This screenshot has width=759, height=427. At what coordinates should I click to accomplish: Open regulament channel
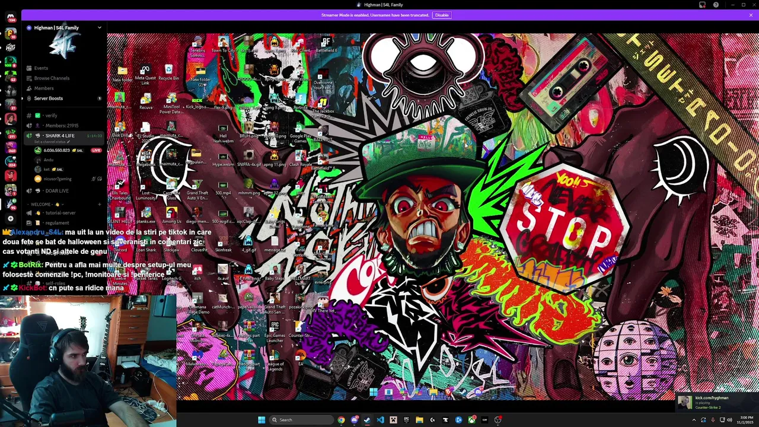(57, 223)
